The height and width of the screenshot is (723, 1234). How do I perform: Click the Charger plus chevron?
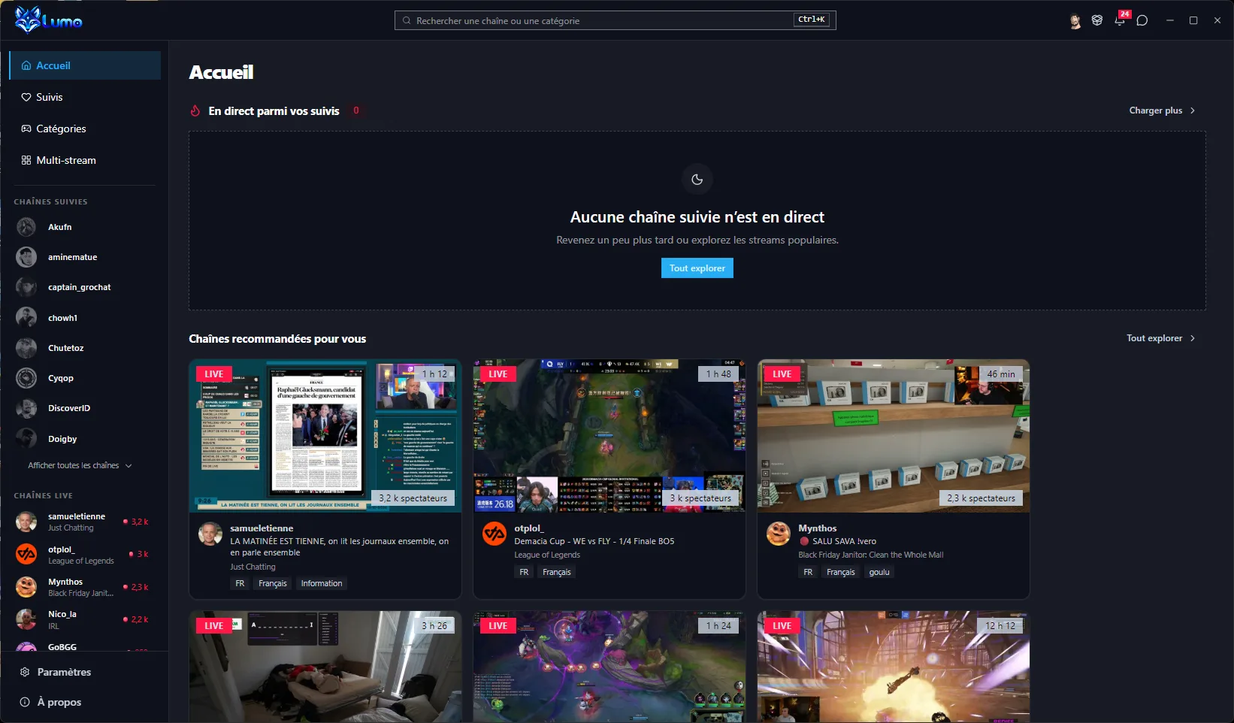coord(1193,110)
